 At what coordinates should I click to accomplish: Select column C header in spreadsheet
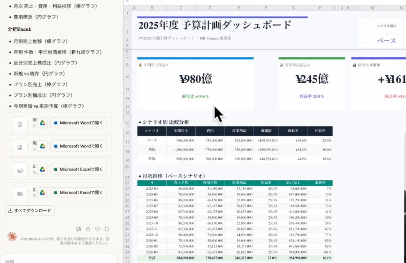click(x=181, y=8)
